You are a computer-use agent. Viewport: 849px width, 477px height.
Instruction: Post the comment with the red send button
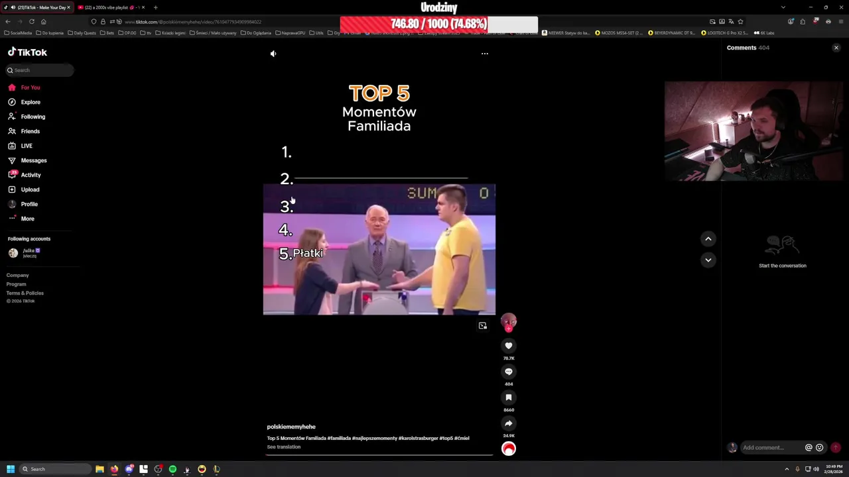point(836,448)
